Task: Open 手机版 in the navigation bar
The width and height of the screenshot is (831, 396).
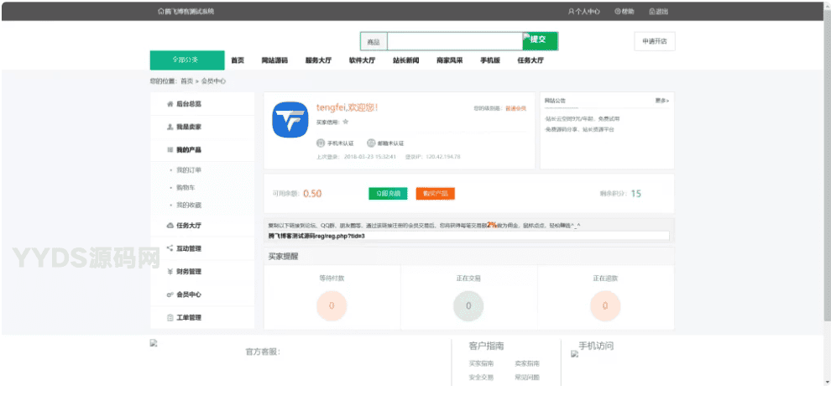Action: [x=490, y=60]
